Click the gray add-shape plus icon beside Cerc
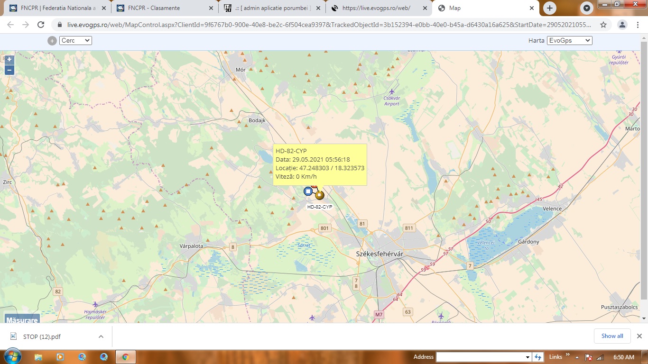648x364 pixels. click(x=52, y=41)
